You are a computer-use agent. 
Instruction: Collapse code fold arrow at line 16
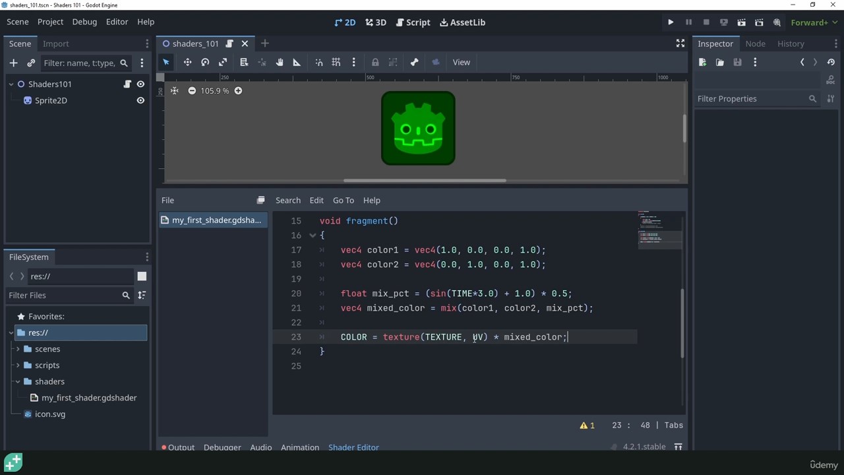coord(313,236)
